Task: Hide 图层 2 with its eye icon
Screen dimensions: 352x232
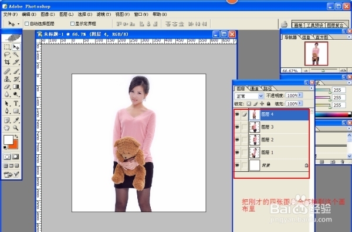Action: (x=237, y=140)
